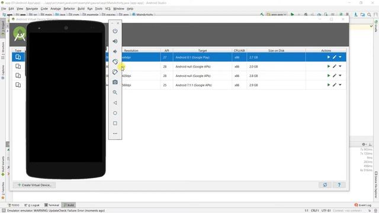Launch the 2.8 GB API 28 device
Image resolution: width=379 pixels, height=213 pixels.
tap(329, 76)
